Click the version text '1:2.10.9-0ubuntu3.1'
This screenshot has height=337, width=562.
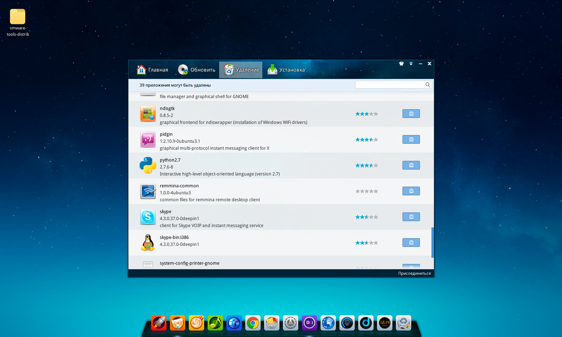[180, 141]
